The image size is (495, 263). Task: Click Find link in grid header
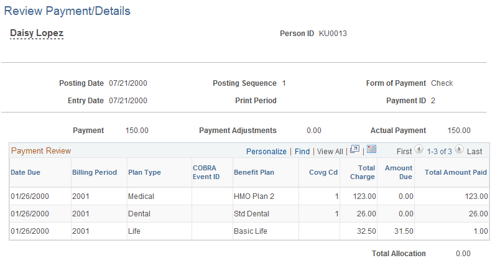302,152
